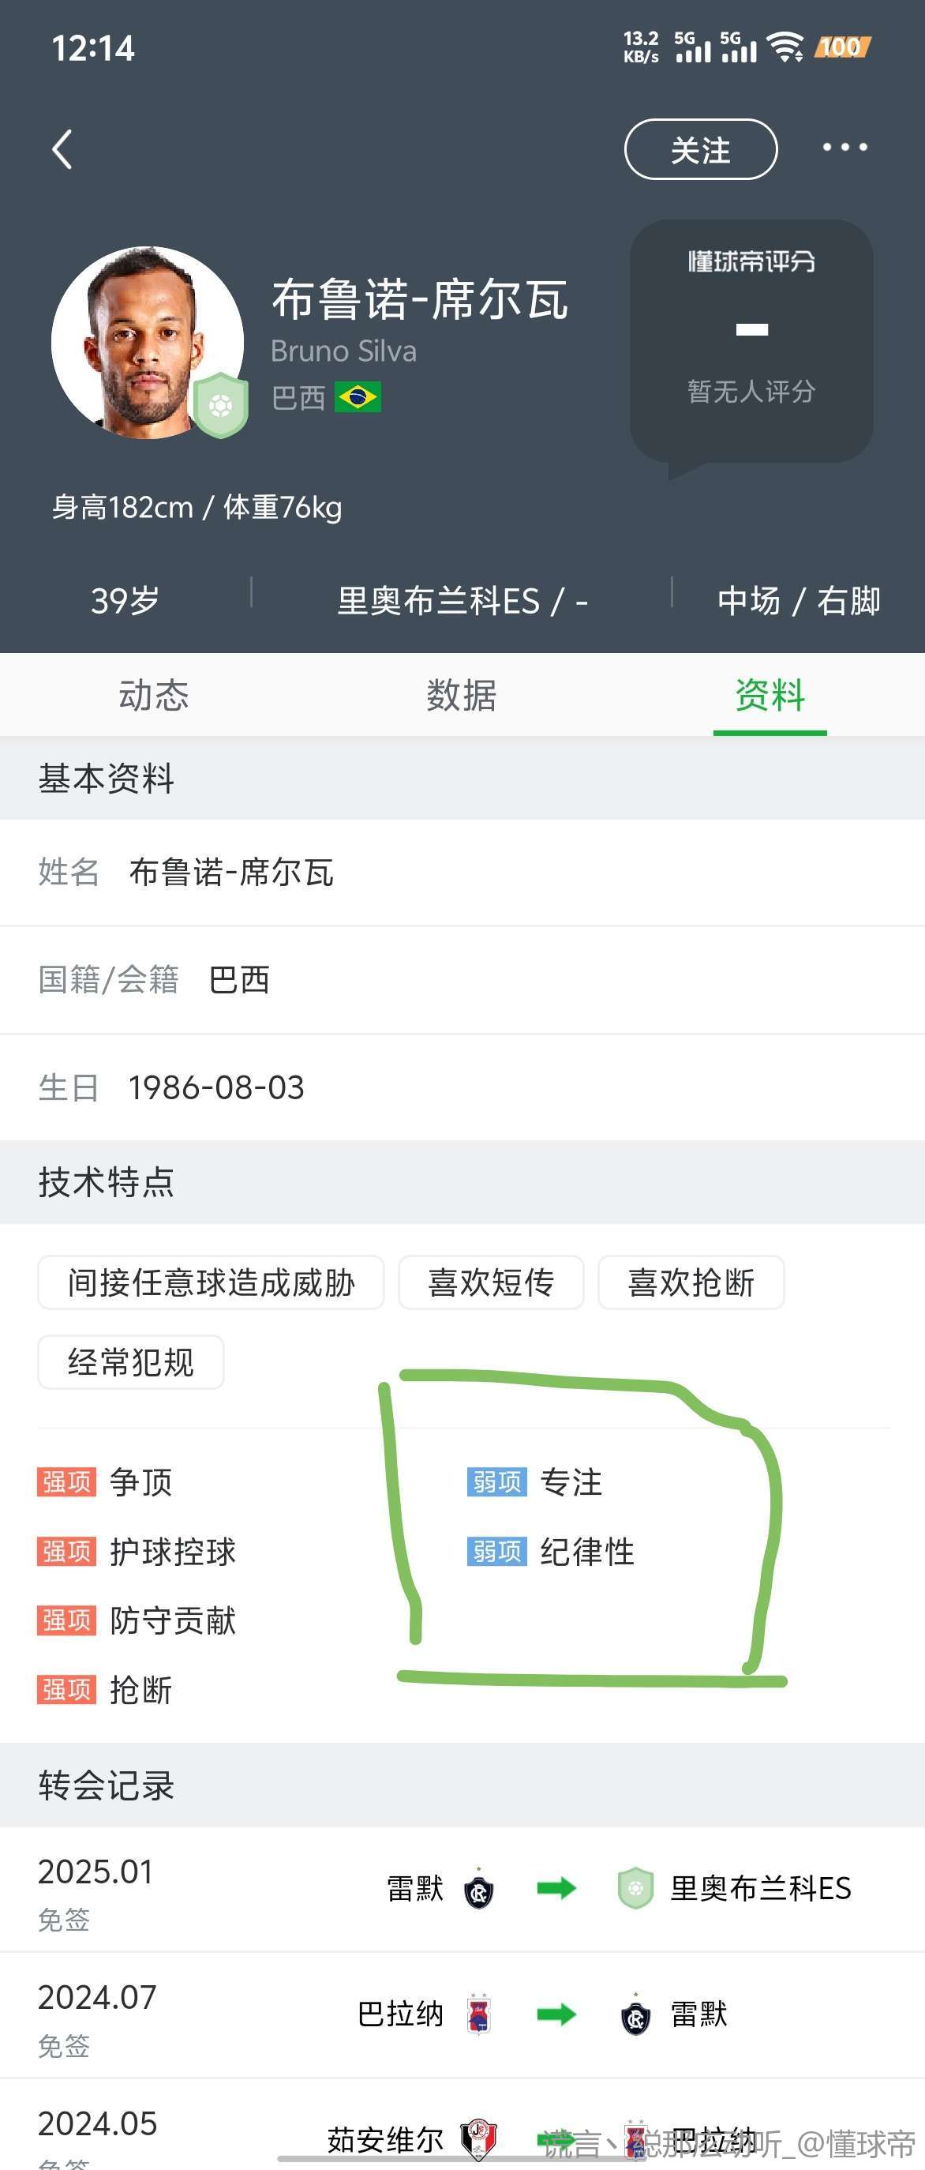Switch to the 动态 tab

[153, 696]
